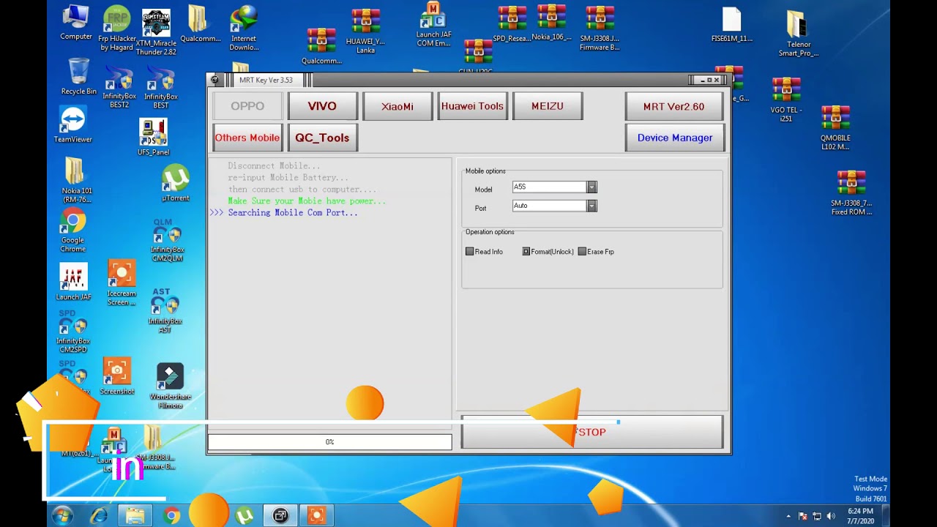The width and height of the screenshot is (937, 527).
Task: Select the Recycle Bin icon
Action: coord(78,77)
